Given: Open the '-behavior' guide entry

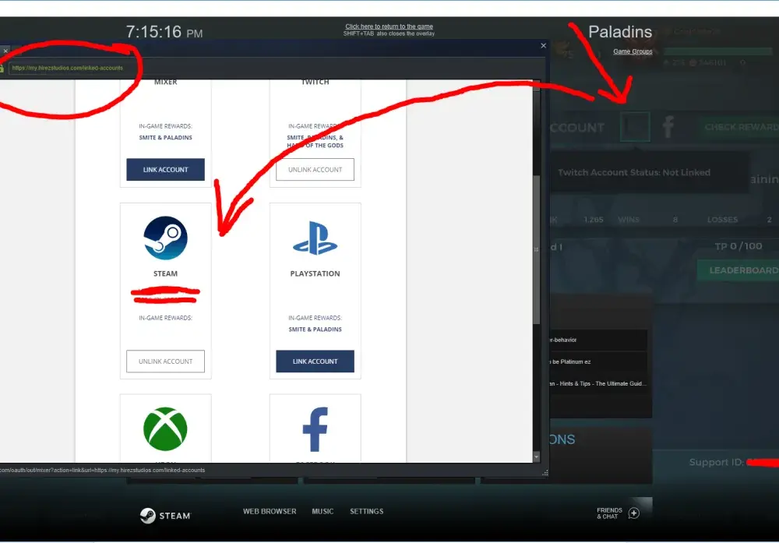Looking at the screenshot, I should coord(598,340).
